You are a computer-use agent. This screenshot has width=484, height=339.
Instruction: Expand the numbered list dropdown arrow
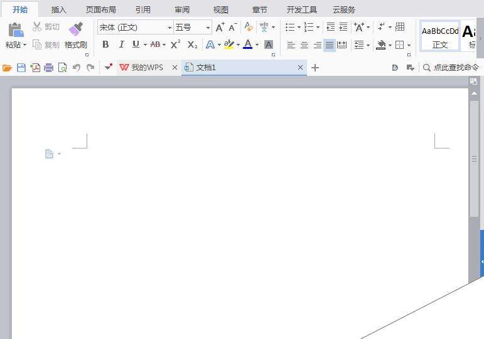(x=318, y=27)
